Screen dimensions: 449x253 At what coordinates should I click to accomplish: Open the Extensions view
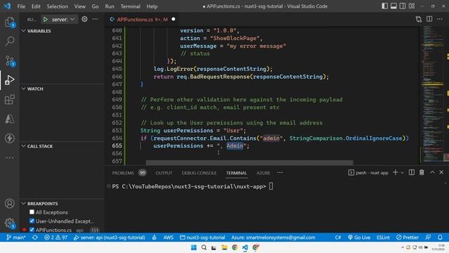tap(9, 100)
